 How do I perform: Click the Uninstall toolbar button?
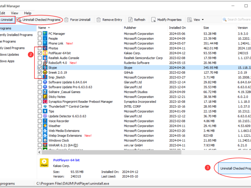coord(7,20)
